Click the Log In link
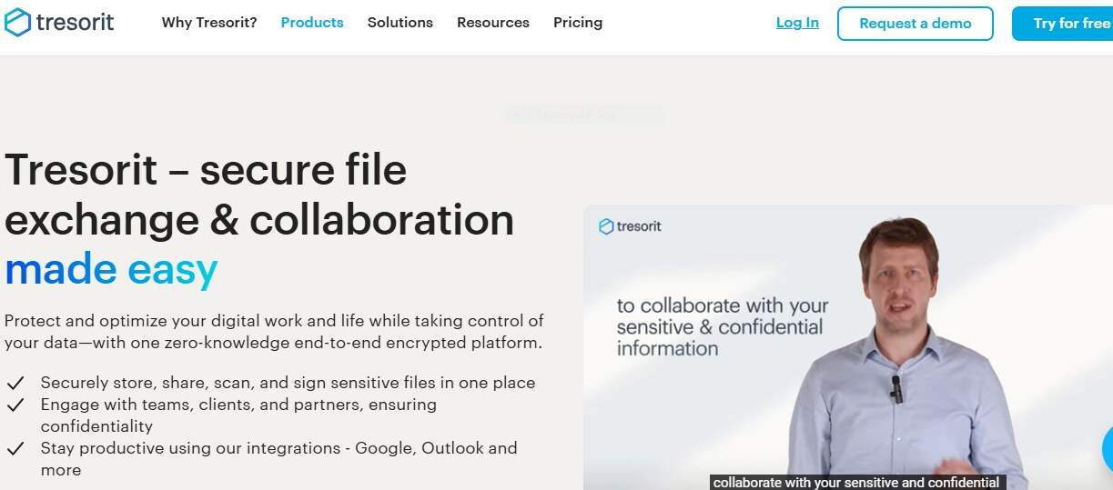The image size is (1113, 490). point(797,23)
